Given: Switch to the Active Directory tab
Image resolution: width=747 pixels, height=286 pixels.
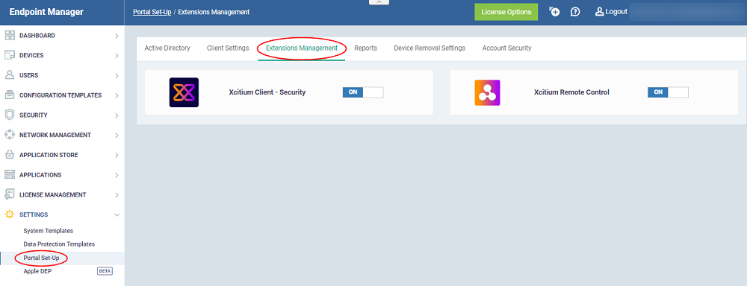Looking at the screenshot, I should (x=167, y=48).
